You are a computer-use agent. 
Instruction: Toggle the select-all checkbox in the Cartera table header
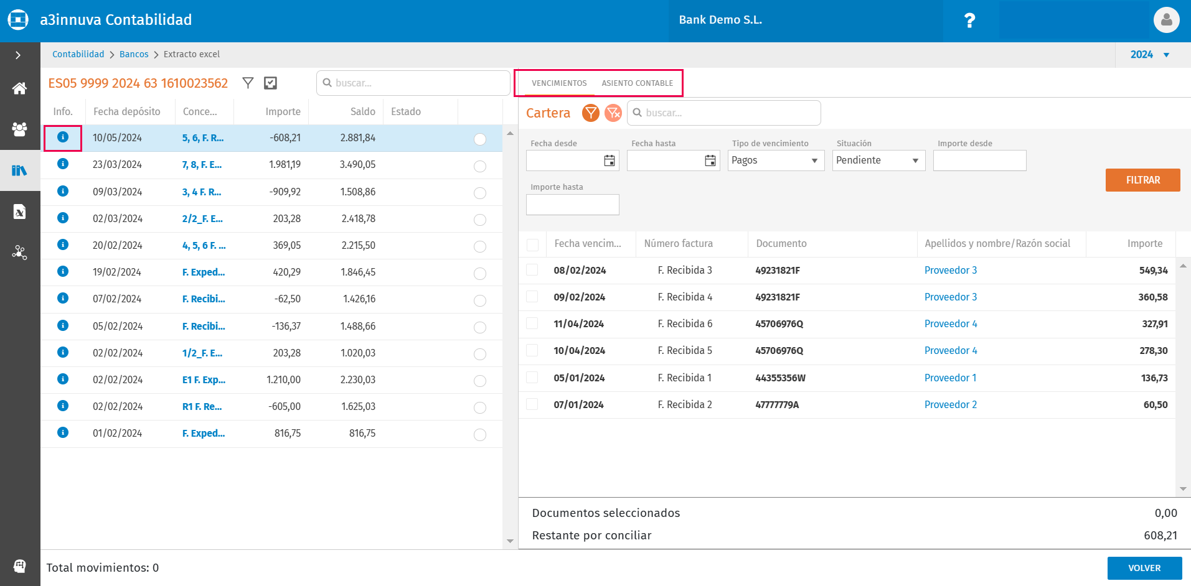(533, 244)
